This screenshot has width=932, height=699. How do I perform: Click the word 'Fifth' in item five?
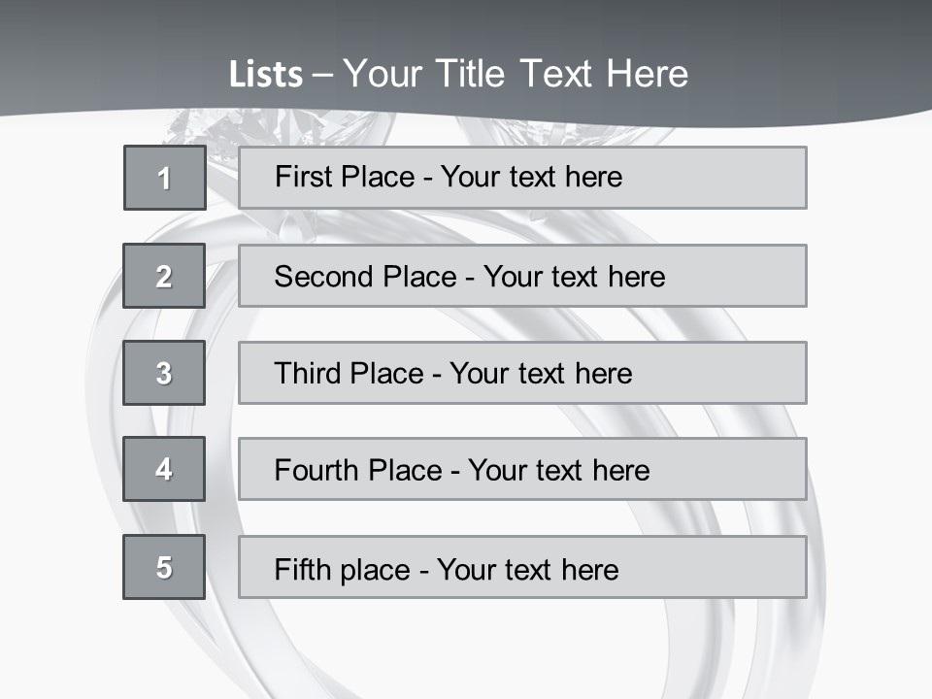(x=303, y=569)
